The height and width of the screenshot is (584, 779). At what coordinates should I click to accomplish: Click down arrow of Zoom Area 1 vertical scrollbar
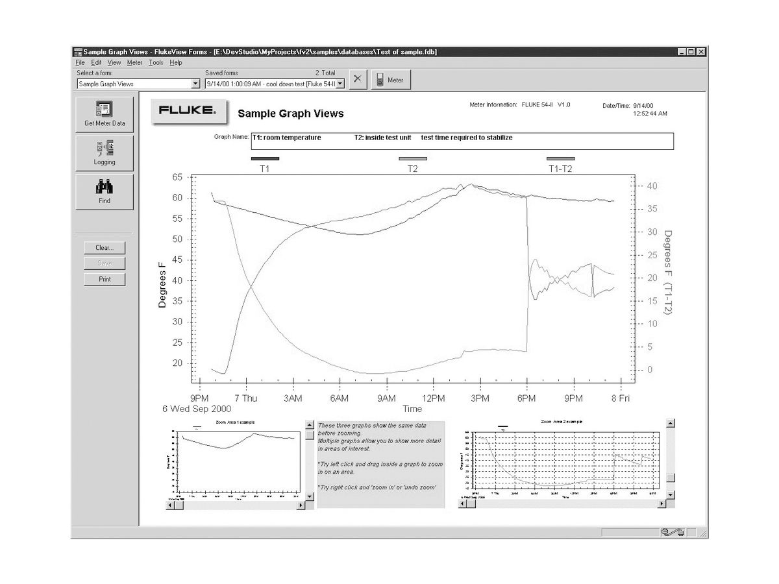point(310,496)
